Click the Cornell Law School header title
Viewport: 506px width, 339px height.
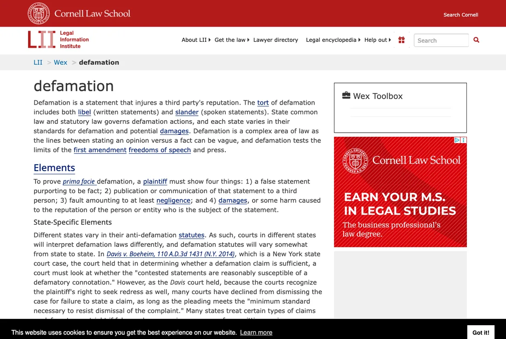[92, 13]
